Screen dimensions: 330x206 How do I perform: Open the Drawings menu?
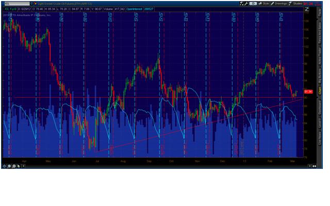point(279,4)
